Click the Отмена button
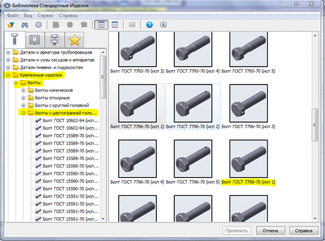Viewport: 325px width, 241px height. (271, 231)
